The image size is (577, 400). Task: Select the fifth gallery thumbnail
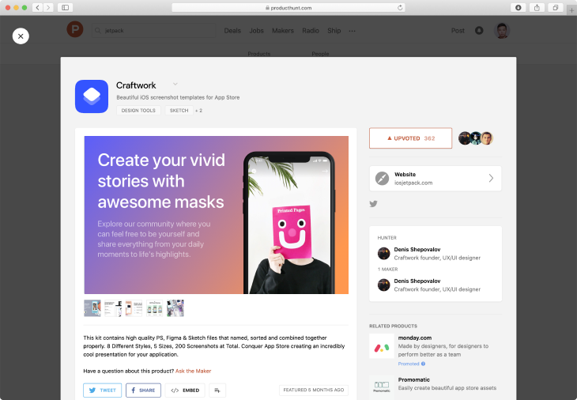tap(175, 308)
